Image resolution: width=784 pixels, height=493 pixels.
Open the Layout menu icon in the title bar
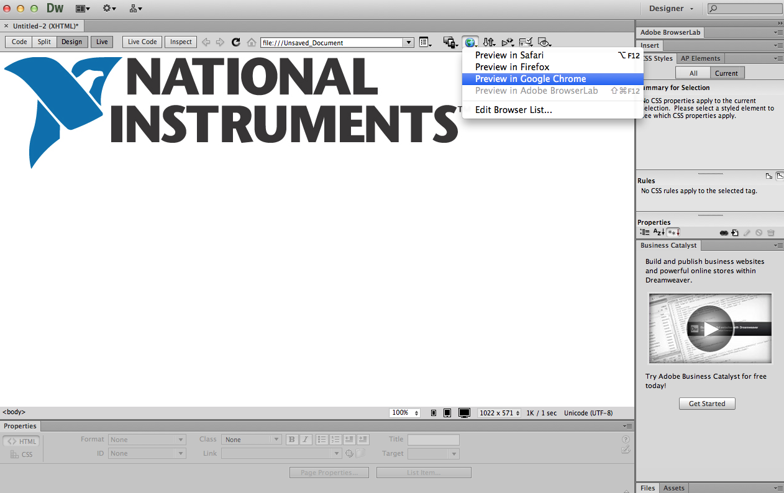pyautogui.click(x=83, y=9)
